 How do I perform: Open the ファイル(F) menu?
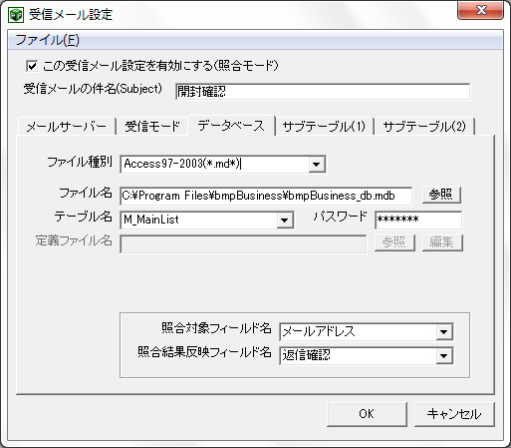[x=47, y=40]
